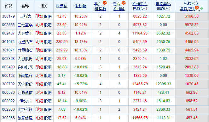Click the green sort-descending arrow in 机构买入净额 header
Viewport: 209px width, 122px height.
click(201, 8)
